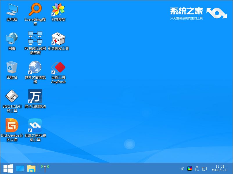Select the 网络 network icon
This screenshot has height=174, width=233.
[12, 39]
